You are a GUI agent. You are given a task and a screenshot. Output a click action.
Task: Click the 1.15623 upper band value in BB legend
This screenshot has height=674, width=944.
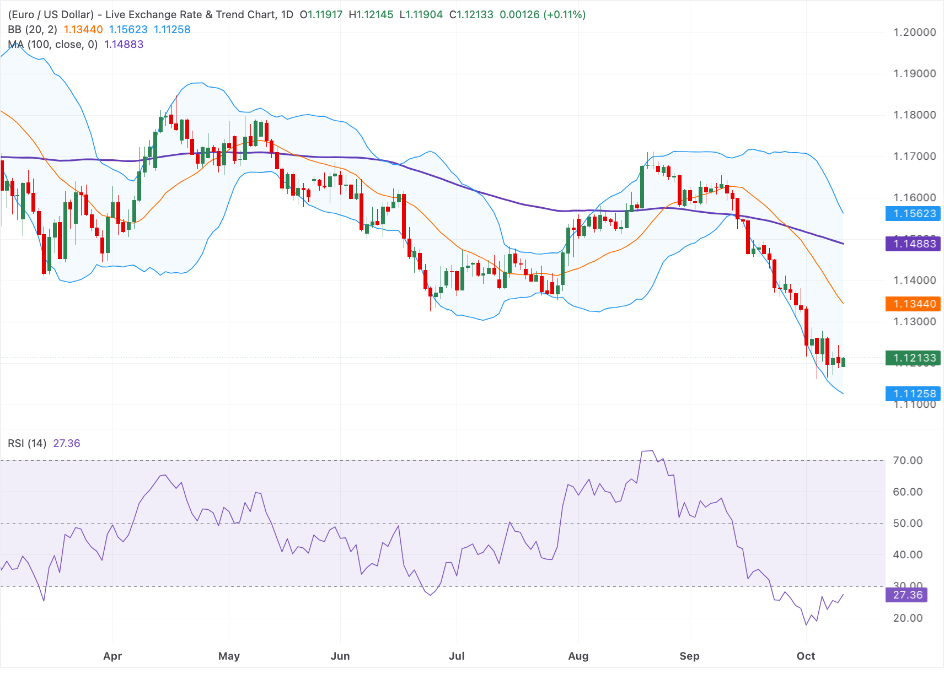tap(128, 29)
